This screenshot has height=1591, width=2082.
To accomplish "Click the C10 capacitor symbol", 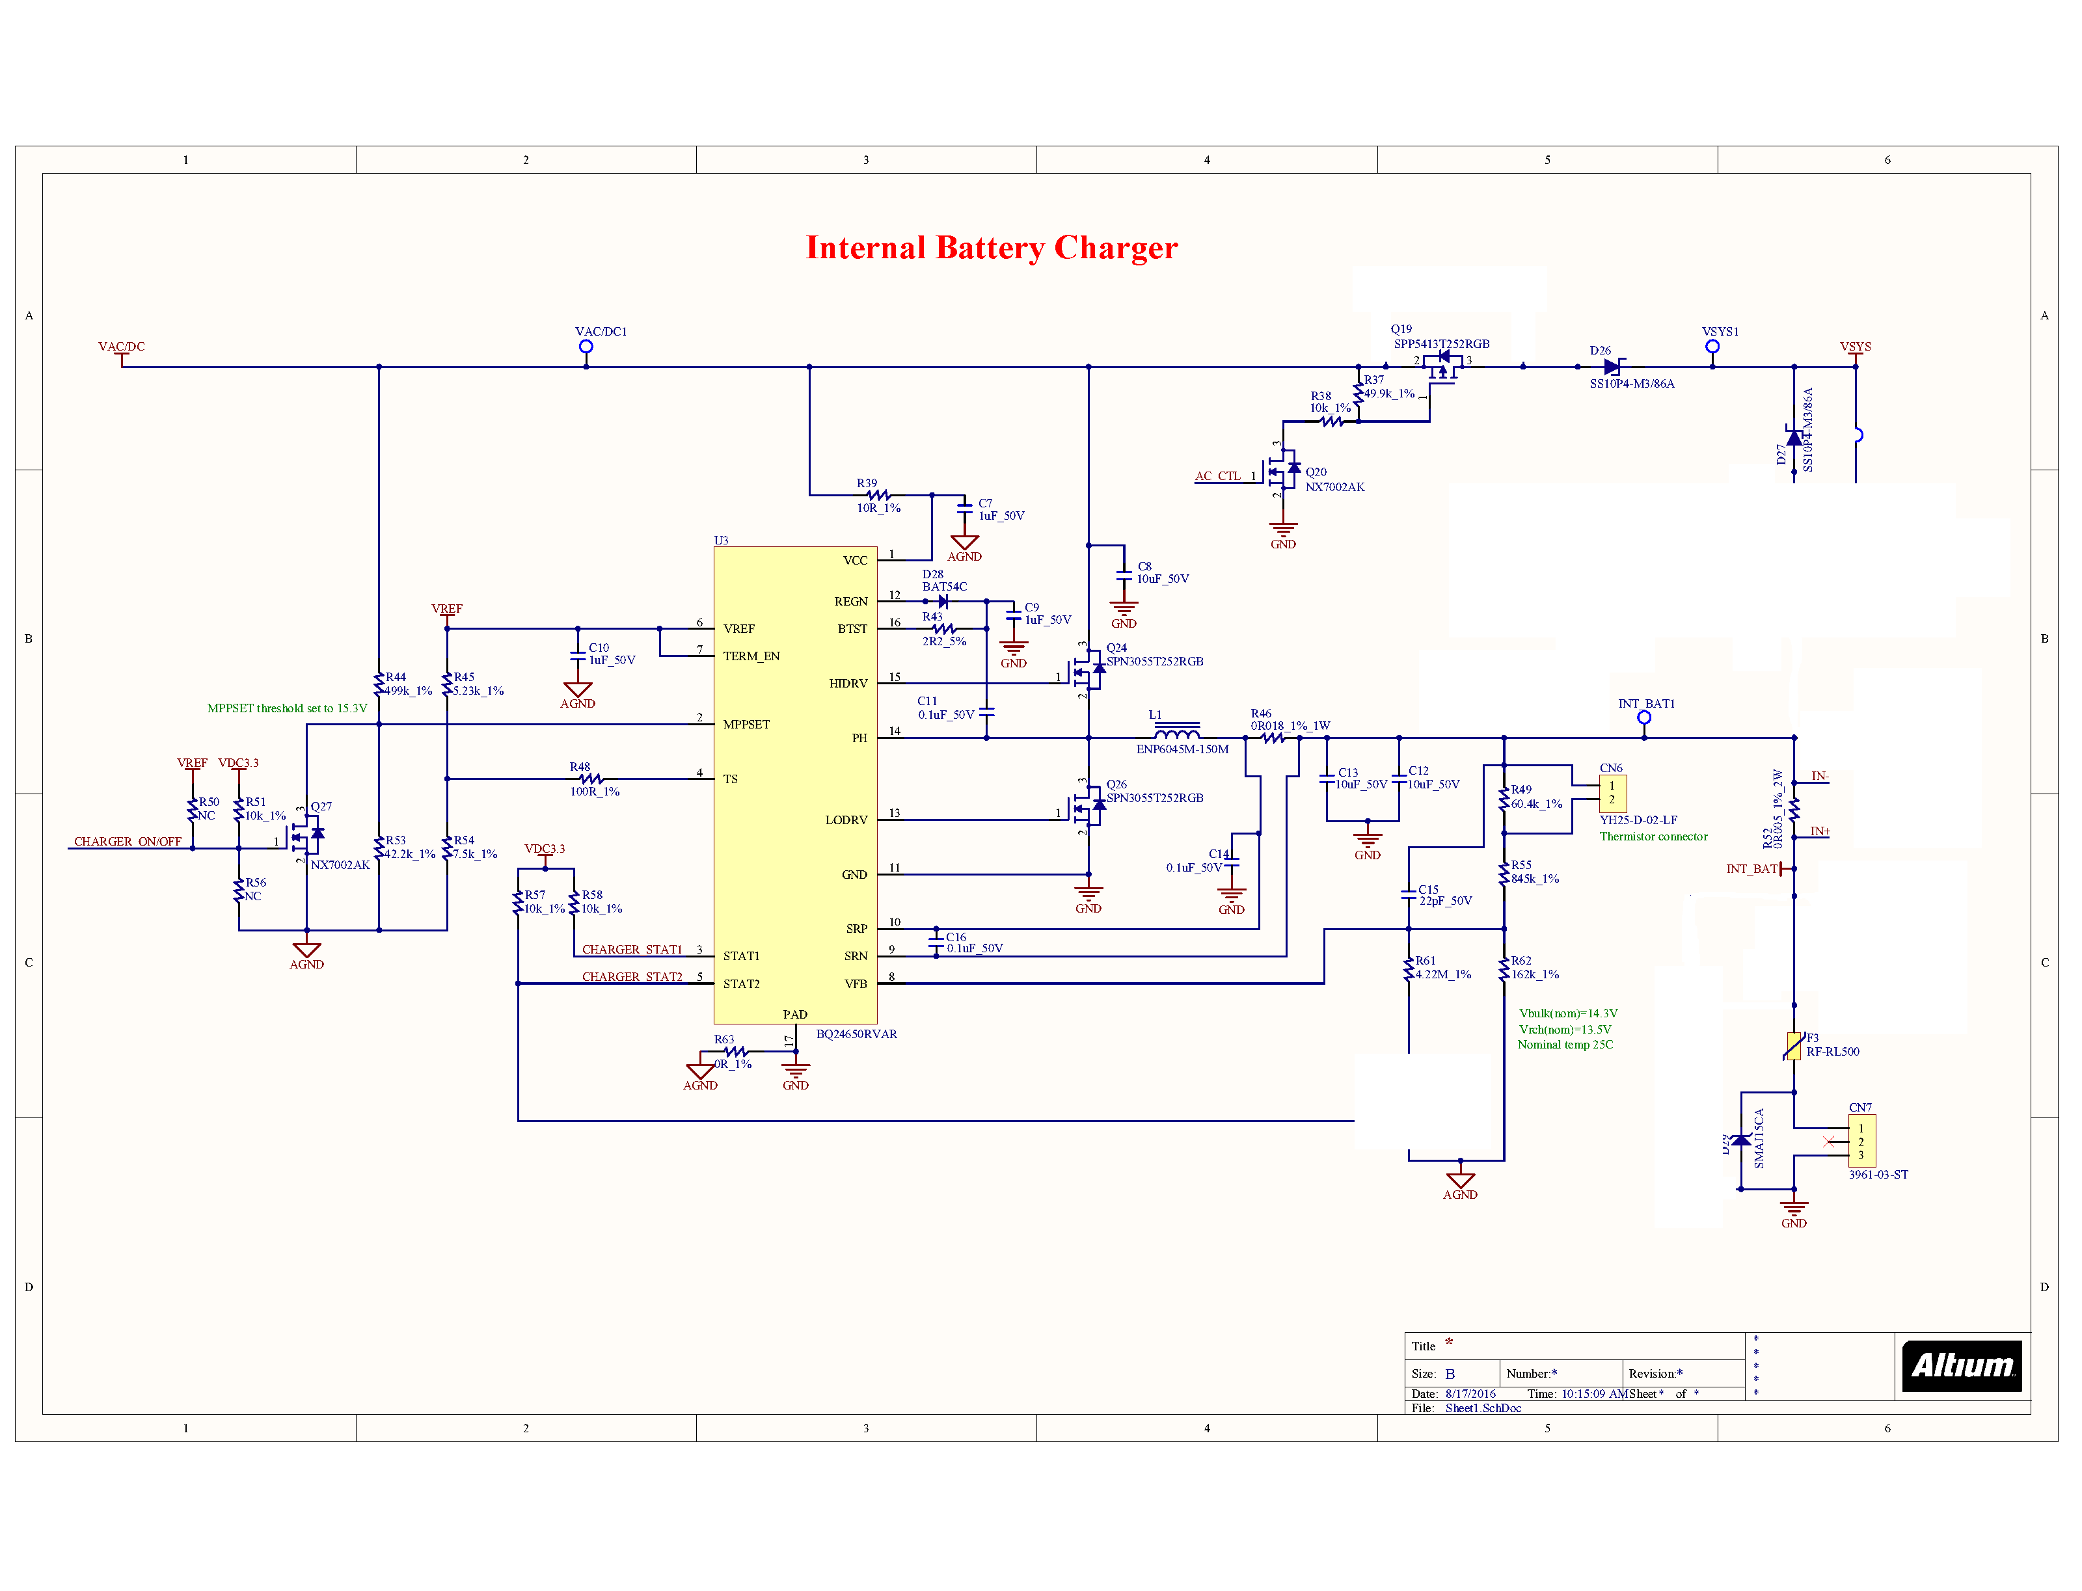I will (x=578, y=656).
